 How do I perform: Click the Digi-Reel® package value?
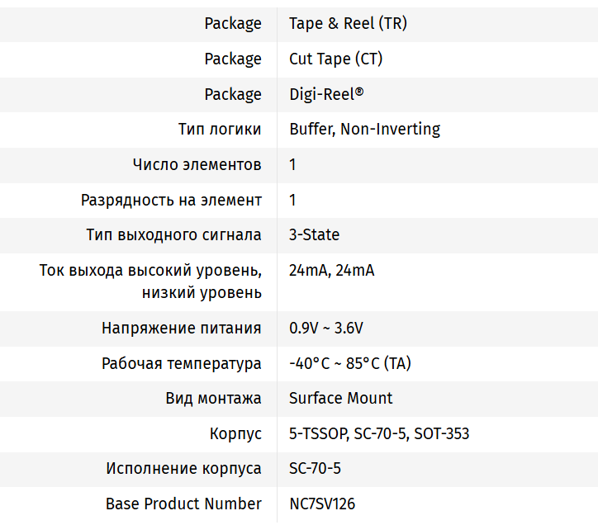click(x=326, y=94)
